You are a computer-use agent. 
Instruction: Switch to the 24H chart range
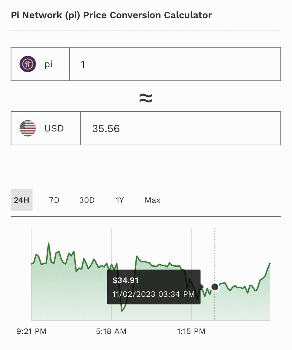[22, 200]
